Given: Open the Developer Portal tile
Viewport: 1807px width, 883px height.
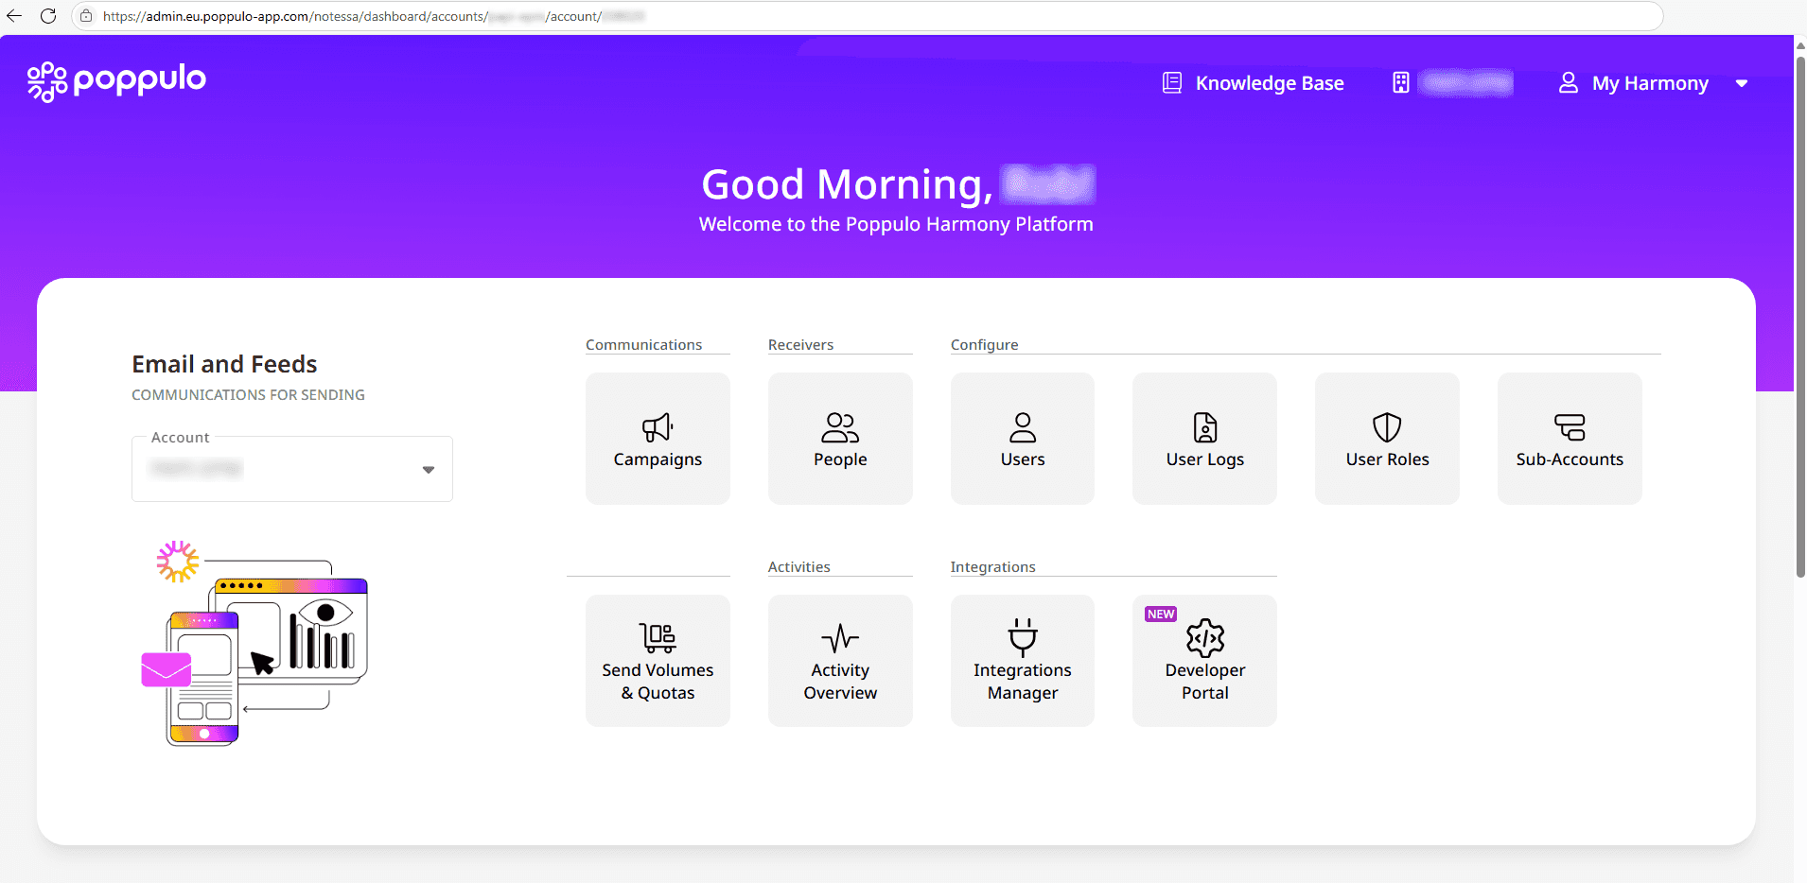Looking at the screenshot, I should pyautogui.click(x=1204, y=661).
